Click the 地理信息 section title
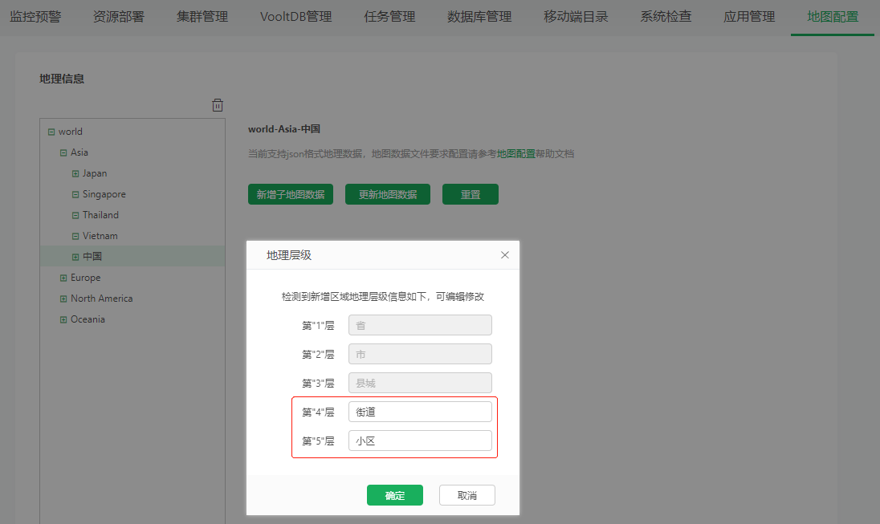This screenshot has width=880, height=524. [62, 79]
